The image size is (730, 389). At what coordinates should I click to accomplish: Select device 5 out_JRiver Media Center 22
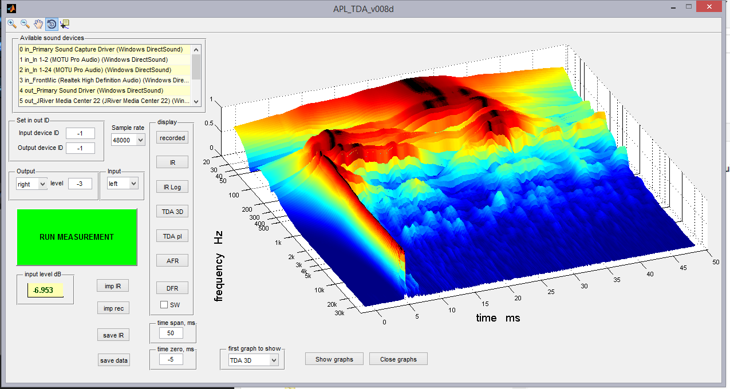point(105,101)
